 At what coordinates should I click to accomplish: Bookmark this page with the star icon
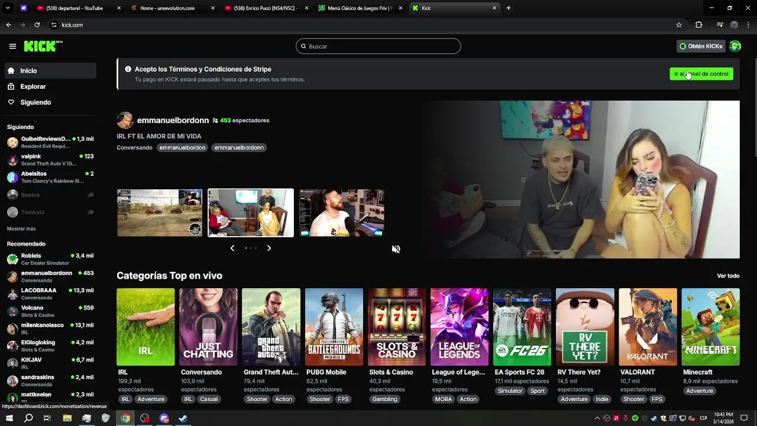click(x=679, y=25)
